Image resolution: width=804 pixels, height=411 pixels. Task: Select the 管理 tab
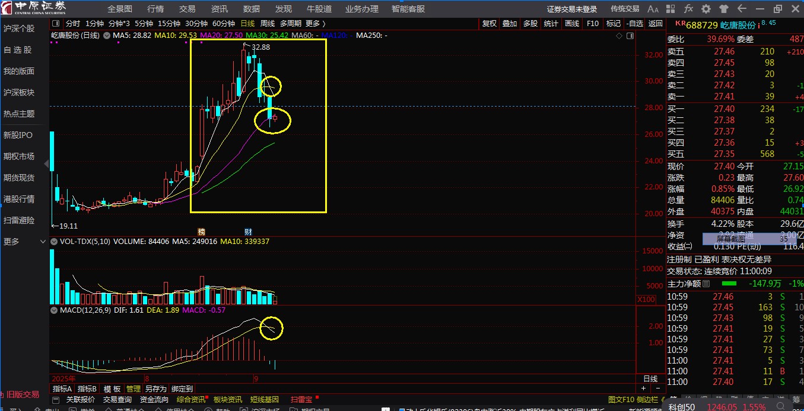coord(134,389)
